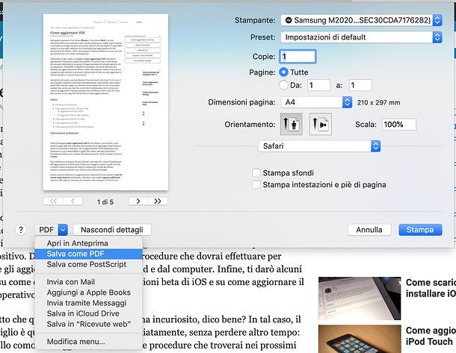Open 'Come scaric... installare iO' article link
456x353 pixels.
(431, 287)
